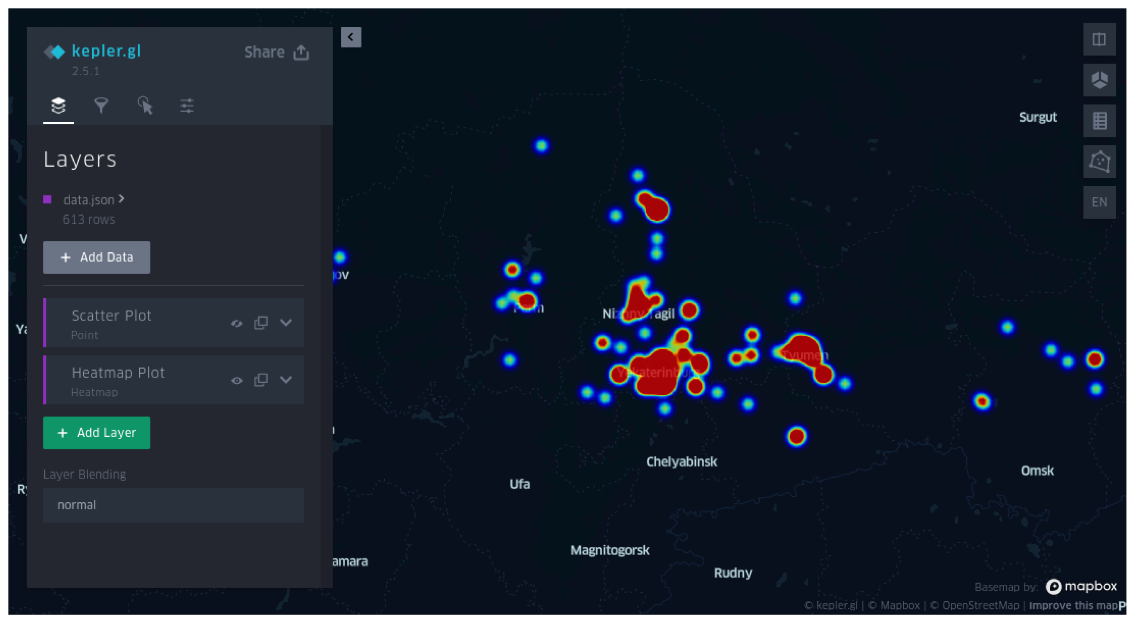
Task: Click the purple swatch next to data.json
Action: 48,199
